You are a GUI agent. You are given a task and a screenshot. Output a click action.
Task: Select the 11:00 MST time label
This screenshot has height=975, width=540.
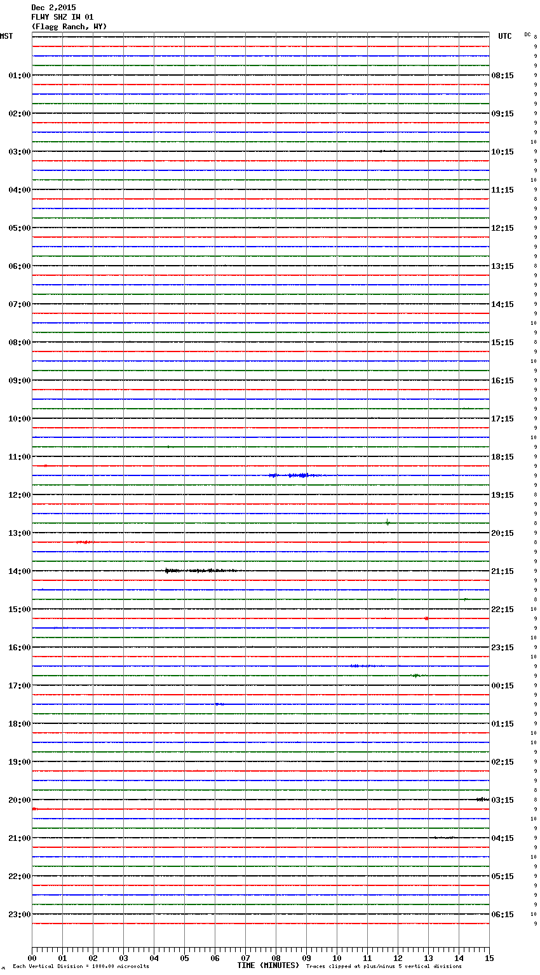click(20, 457)
